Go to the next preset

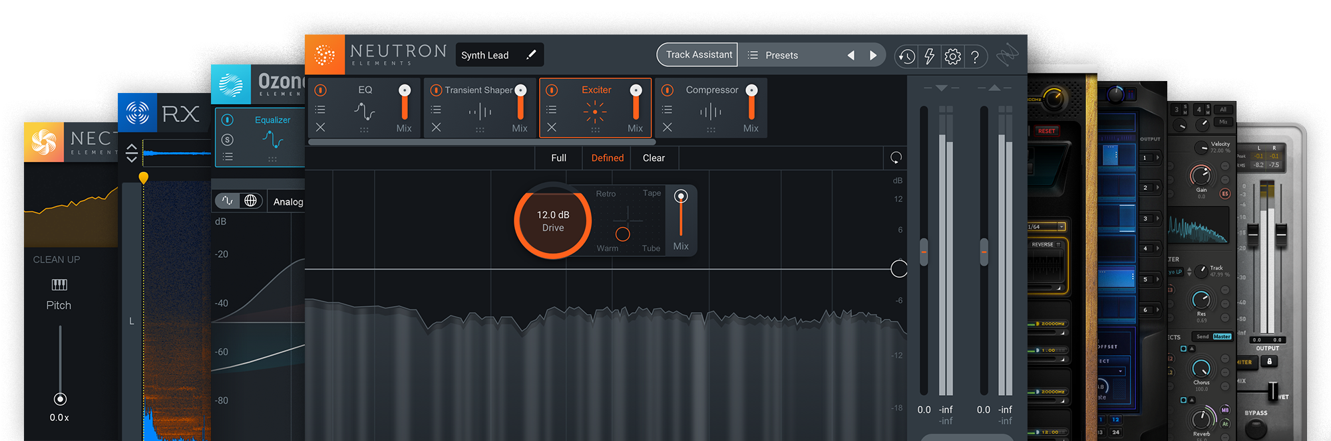873,56
